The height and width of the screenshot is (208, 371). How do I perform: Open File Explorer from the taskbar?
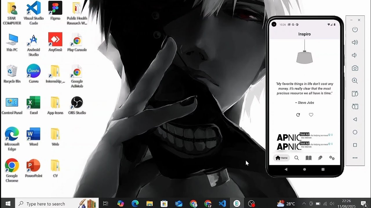150,204
